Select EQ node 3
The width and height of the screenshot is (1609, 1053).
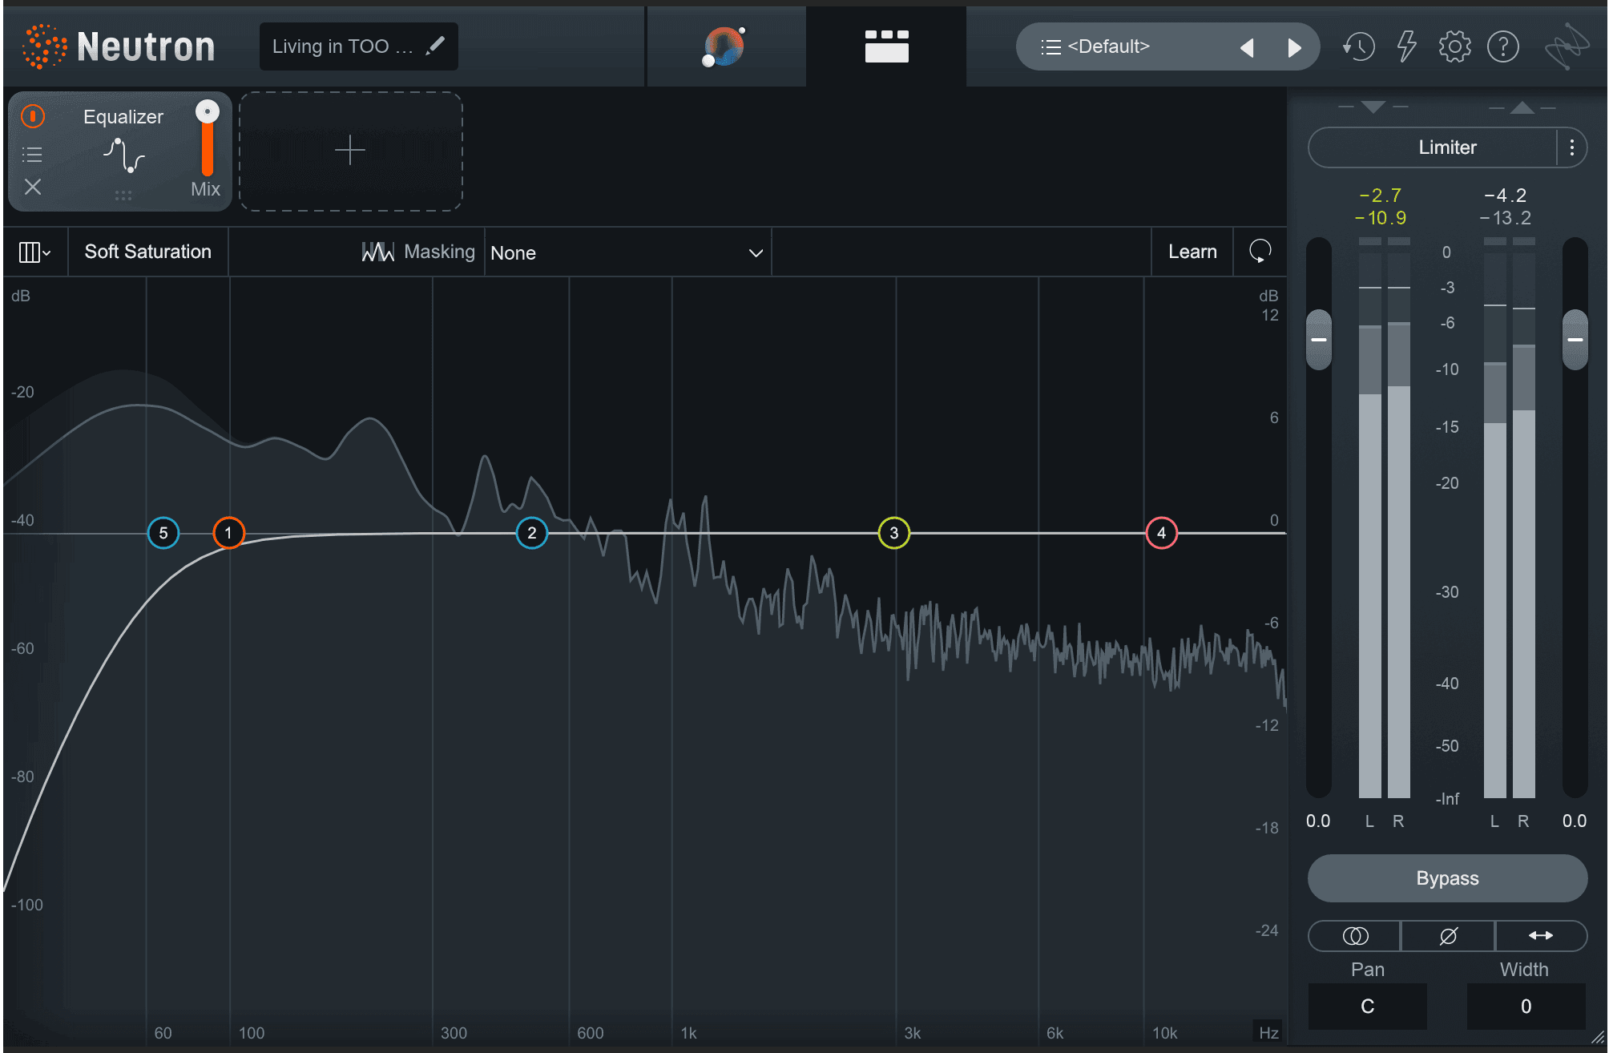tap(894, 533)
